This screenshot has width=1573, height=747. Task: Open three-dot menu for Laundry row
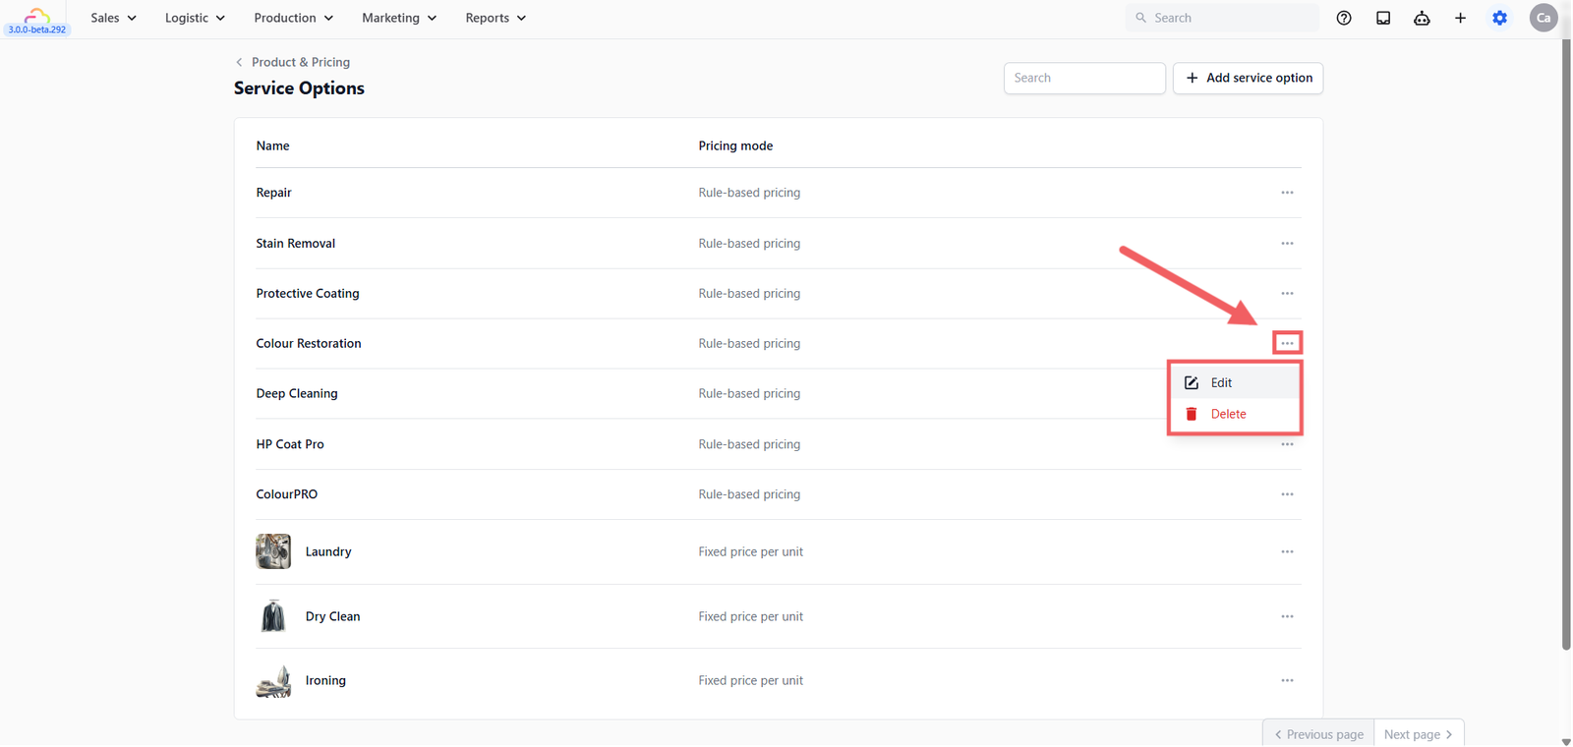click(1287, 551)
